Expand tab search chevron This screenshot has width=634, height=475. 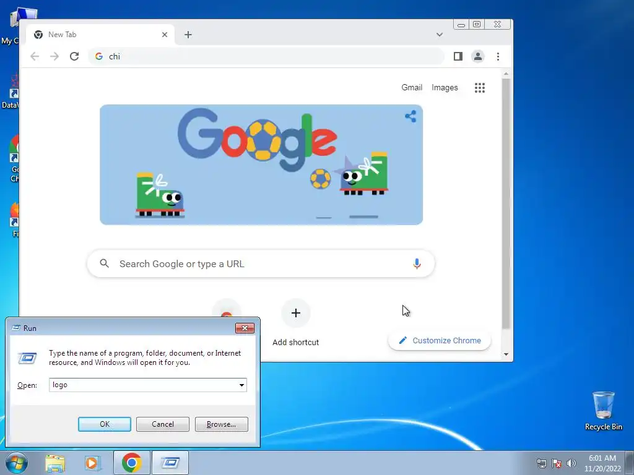pos(440,35)
